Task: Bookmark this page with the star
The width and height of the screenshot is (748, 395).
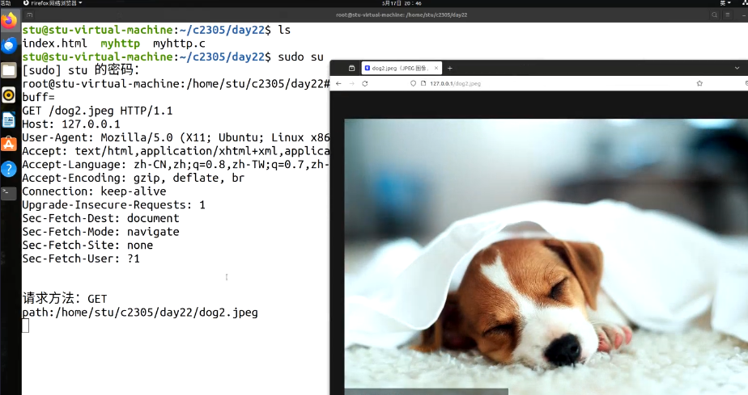Action: tap(699, 83)
